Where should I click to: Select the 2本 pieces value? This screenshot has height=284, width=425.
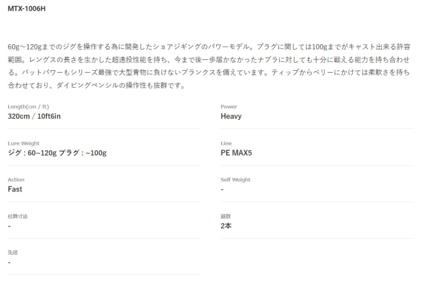[226, 226]
